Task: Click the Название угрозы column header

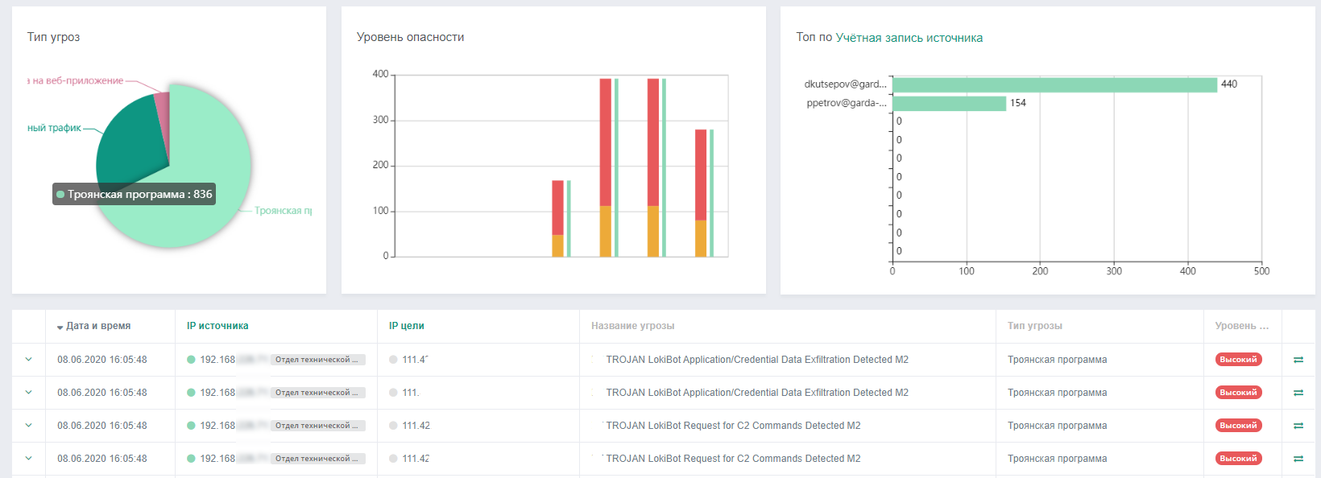Action: (632, 326)
